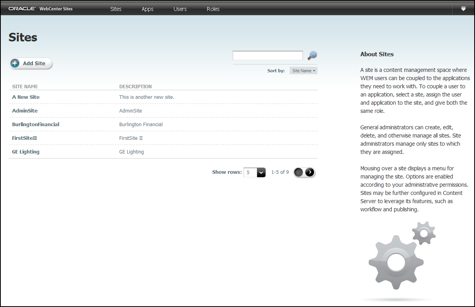
Task: Click the 'Burlington Financial' description cell
Action: pyautogui.click(x=141, y=124)
